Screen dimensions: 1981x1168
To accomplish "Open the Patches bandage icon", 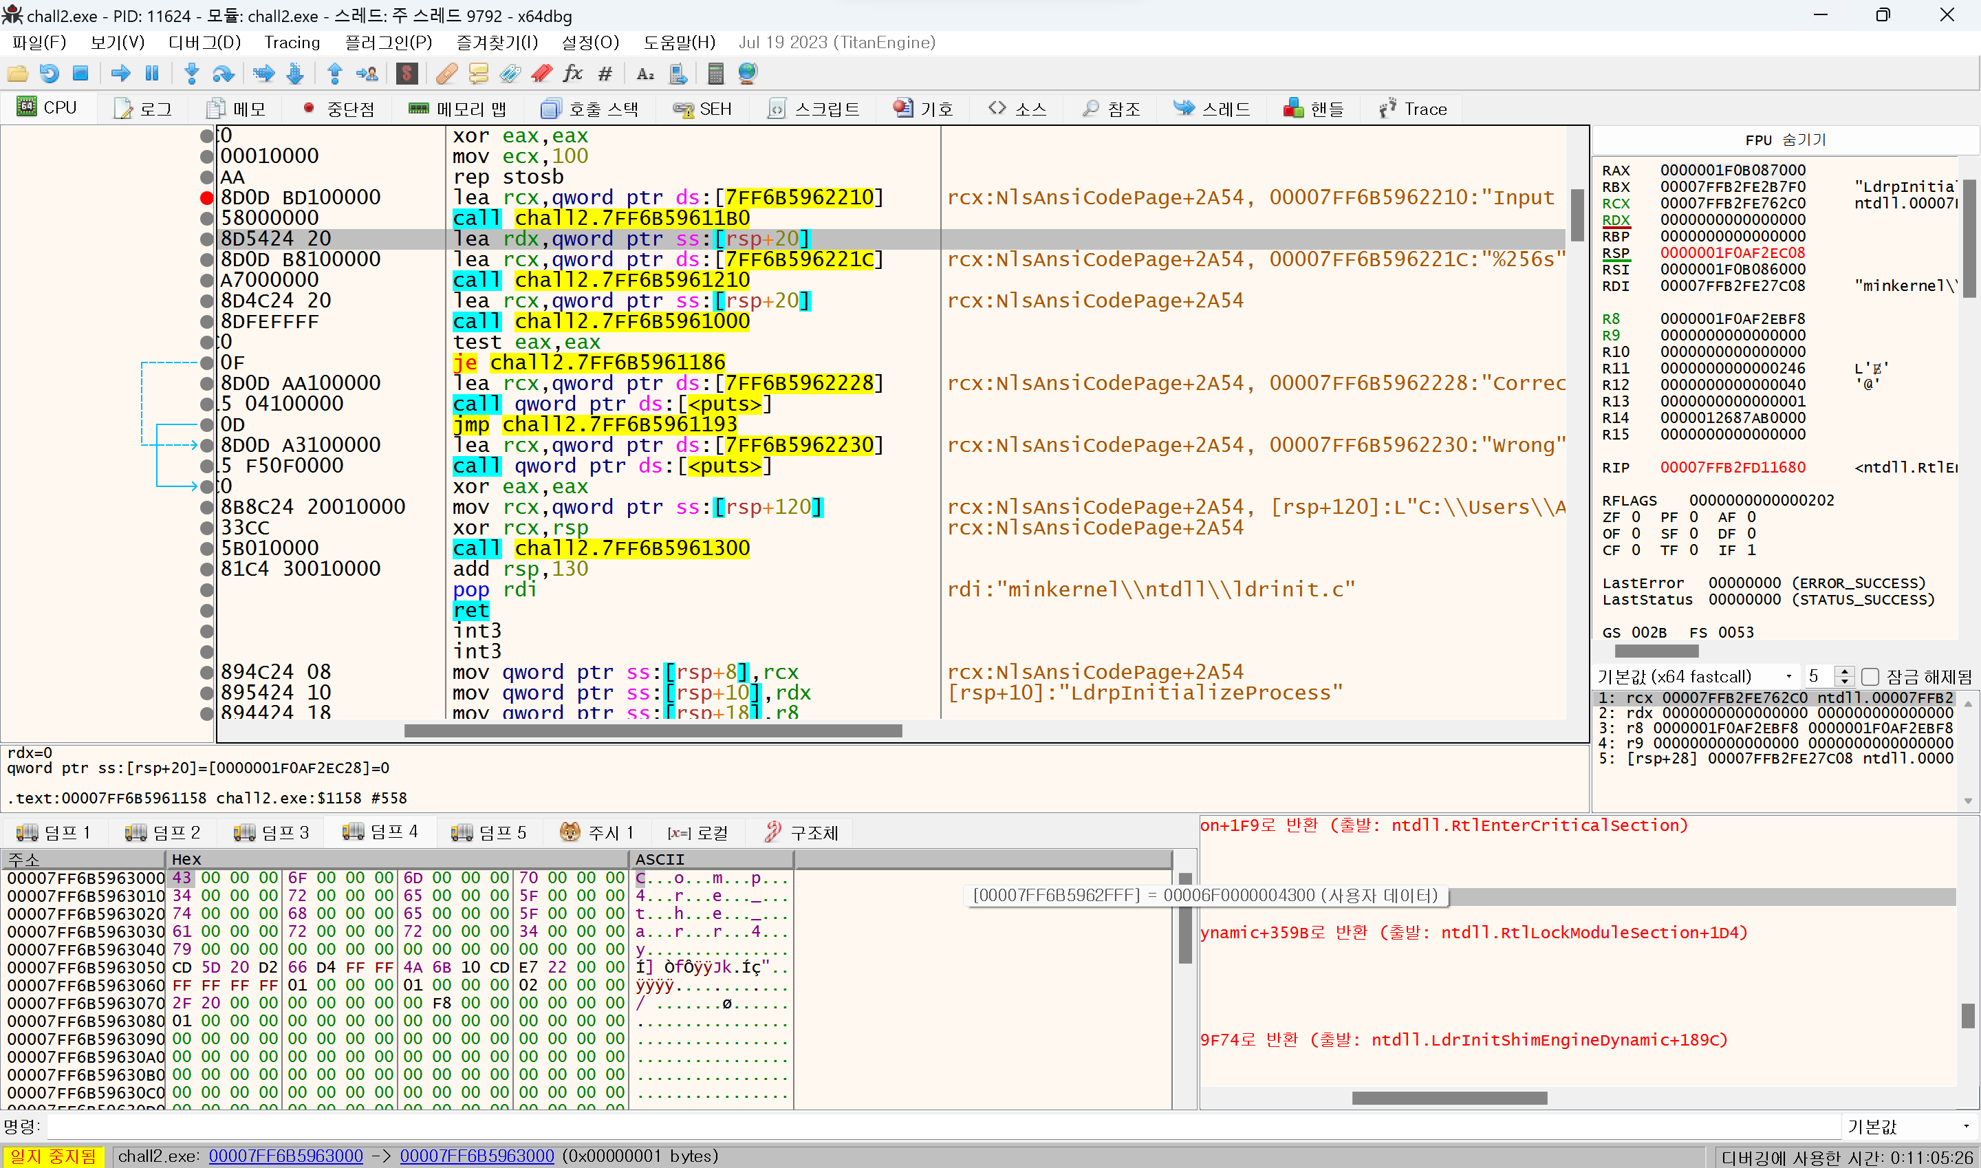I will click(x=446, y=74).
